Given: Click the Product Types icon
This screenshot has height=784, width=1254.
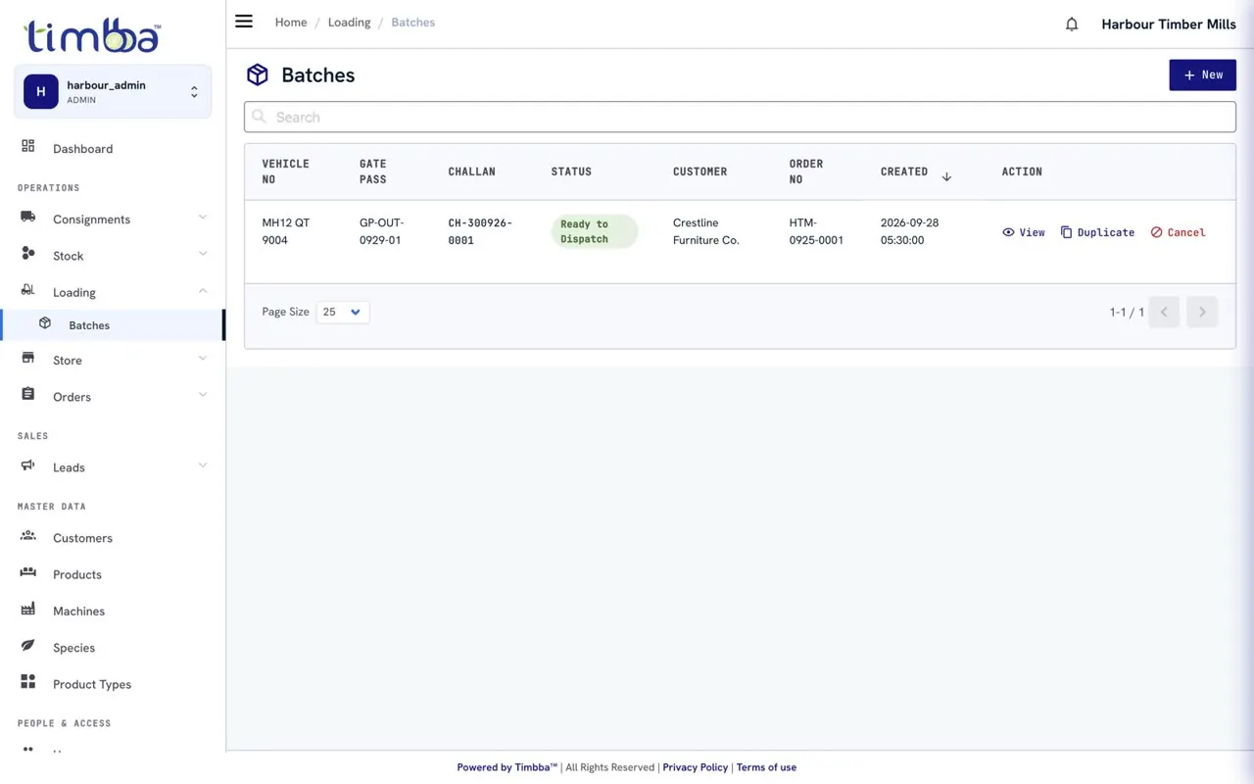Looking at the screenshot, I should tap(28, 682).
